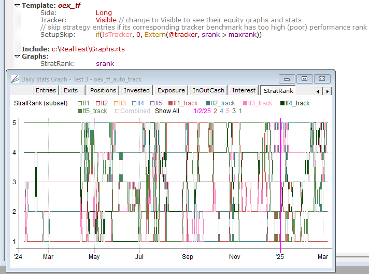Click the magenta date cursor line in chart

pyautogui.click(x=280, y=182)
